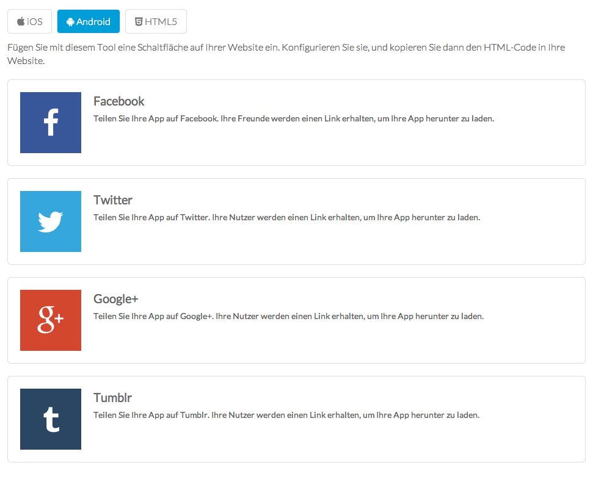Select the Android platform tab
The image size is (601, 482).
tap(89, 21)
